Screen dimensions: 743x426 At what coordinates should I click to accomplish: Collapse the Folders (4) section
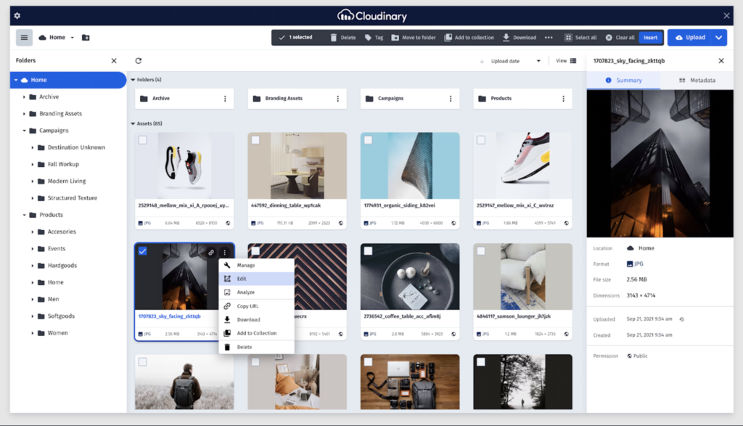pos(134,80)
